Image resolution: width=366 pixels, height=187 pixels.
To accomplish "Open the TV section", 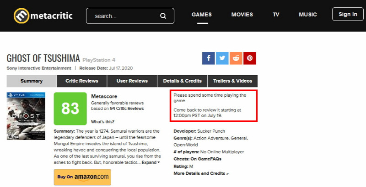I will pyautogui.click(x=276, y=15).
